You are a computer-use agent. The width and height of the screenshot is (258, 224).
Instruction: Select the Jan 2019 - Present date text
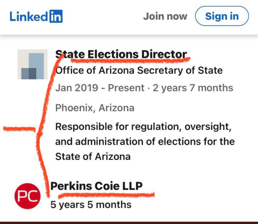(x=100, y=88)
